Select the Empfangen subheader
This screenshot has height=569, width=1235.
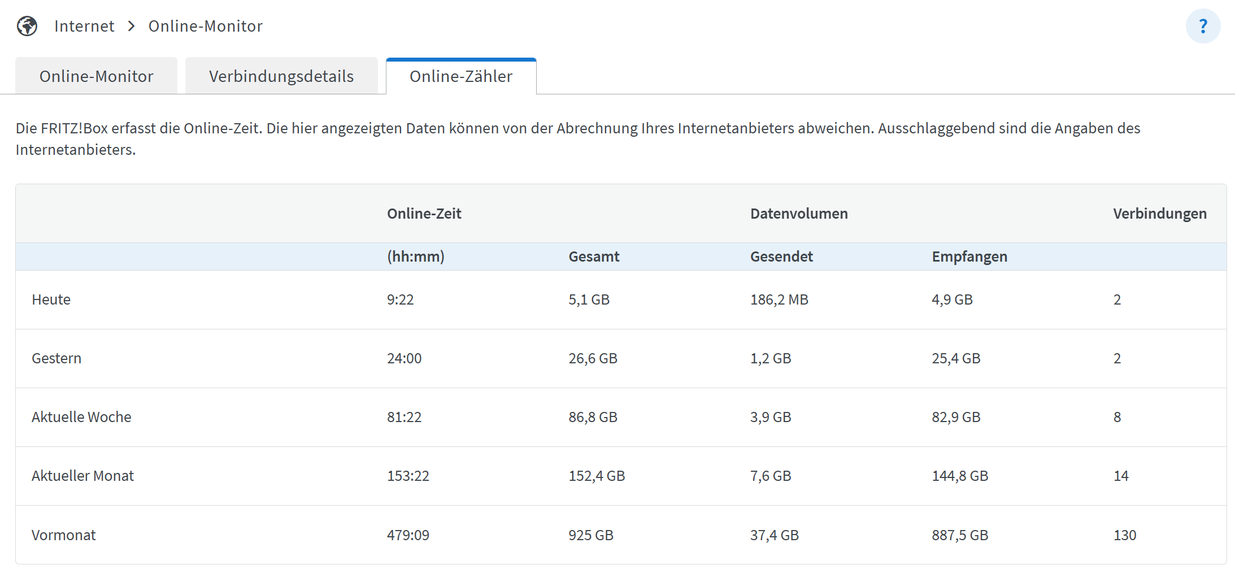(969, 256)
